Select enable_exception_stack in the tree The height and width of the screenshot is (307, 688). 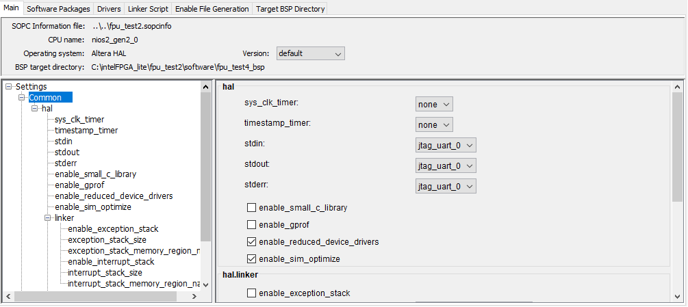(x=113, y=228)
